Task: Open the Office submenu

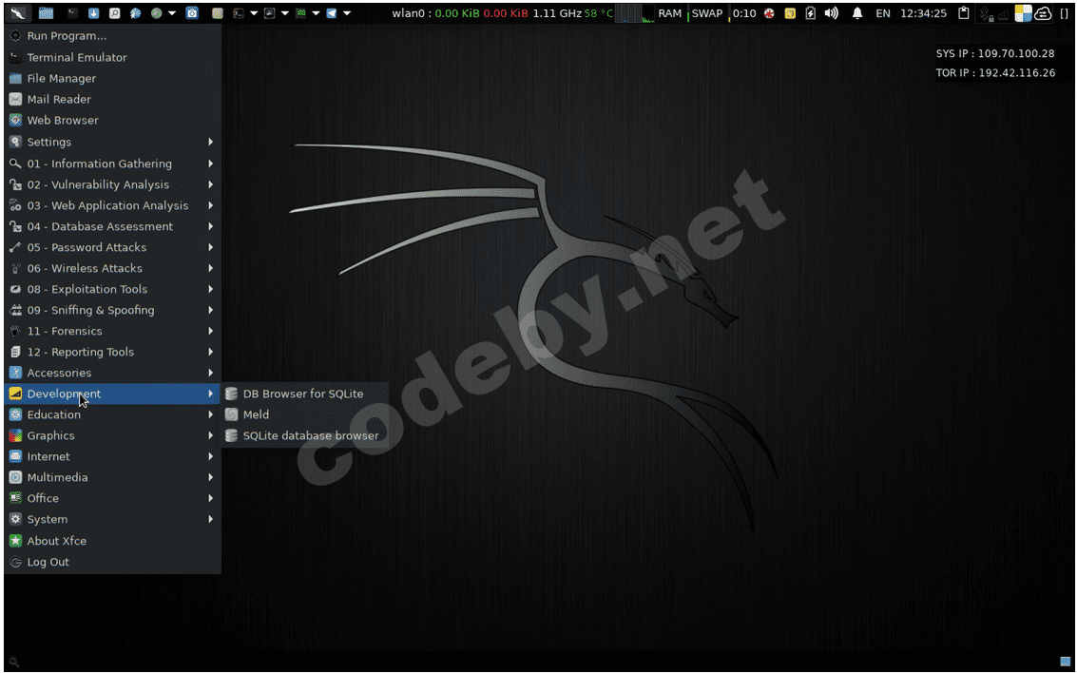Action: [x=113, y=498]
